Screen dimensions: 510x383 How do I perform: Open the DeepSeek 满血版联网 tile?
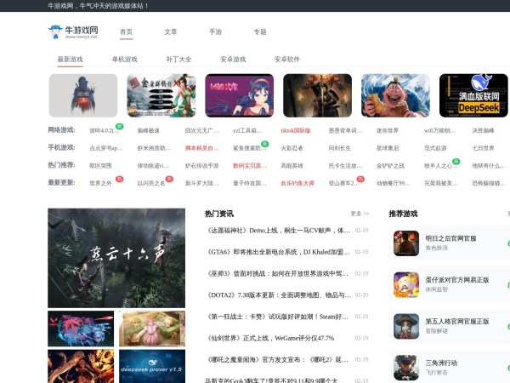tap(473, 95)
